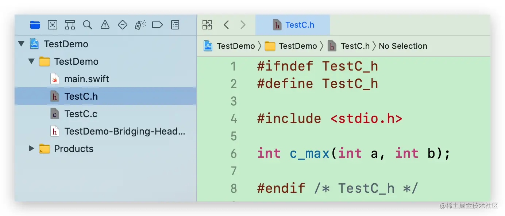
Task: Click the header icon beside TestDemo-Bridging-Head
Action: (55, 131)
